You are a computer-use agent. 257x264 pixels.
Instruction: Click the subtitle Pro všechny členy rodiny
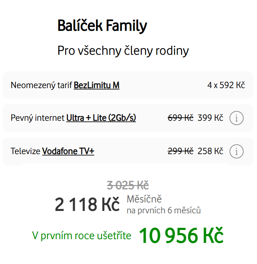[123, 51]
